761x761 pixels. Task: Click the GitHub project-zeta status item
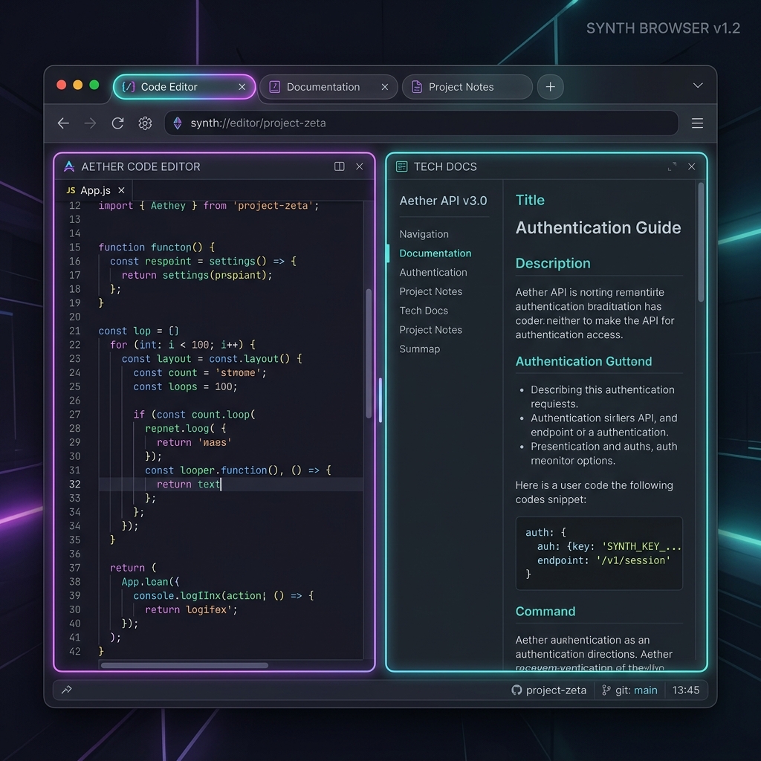pyautogui.click(x=548, y=690)
